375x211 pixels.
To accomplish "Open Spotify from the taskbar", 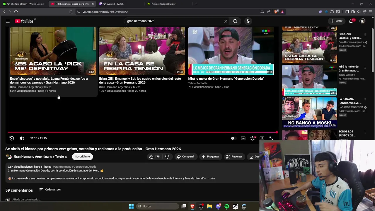I will point(227,206).
